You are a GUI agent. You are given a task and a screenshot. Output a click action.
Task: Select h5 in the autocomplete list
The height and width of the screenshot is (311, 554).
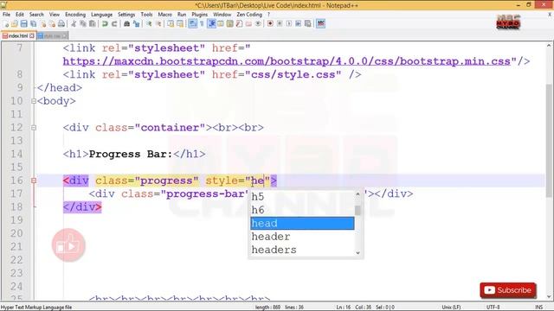302,197
